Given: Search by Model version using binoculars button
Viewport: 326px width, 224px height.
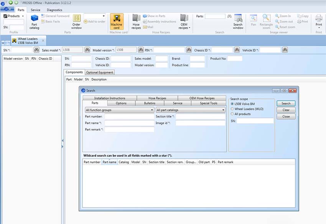Looking at the screenshot, I should [141, 50].
